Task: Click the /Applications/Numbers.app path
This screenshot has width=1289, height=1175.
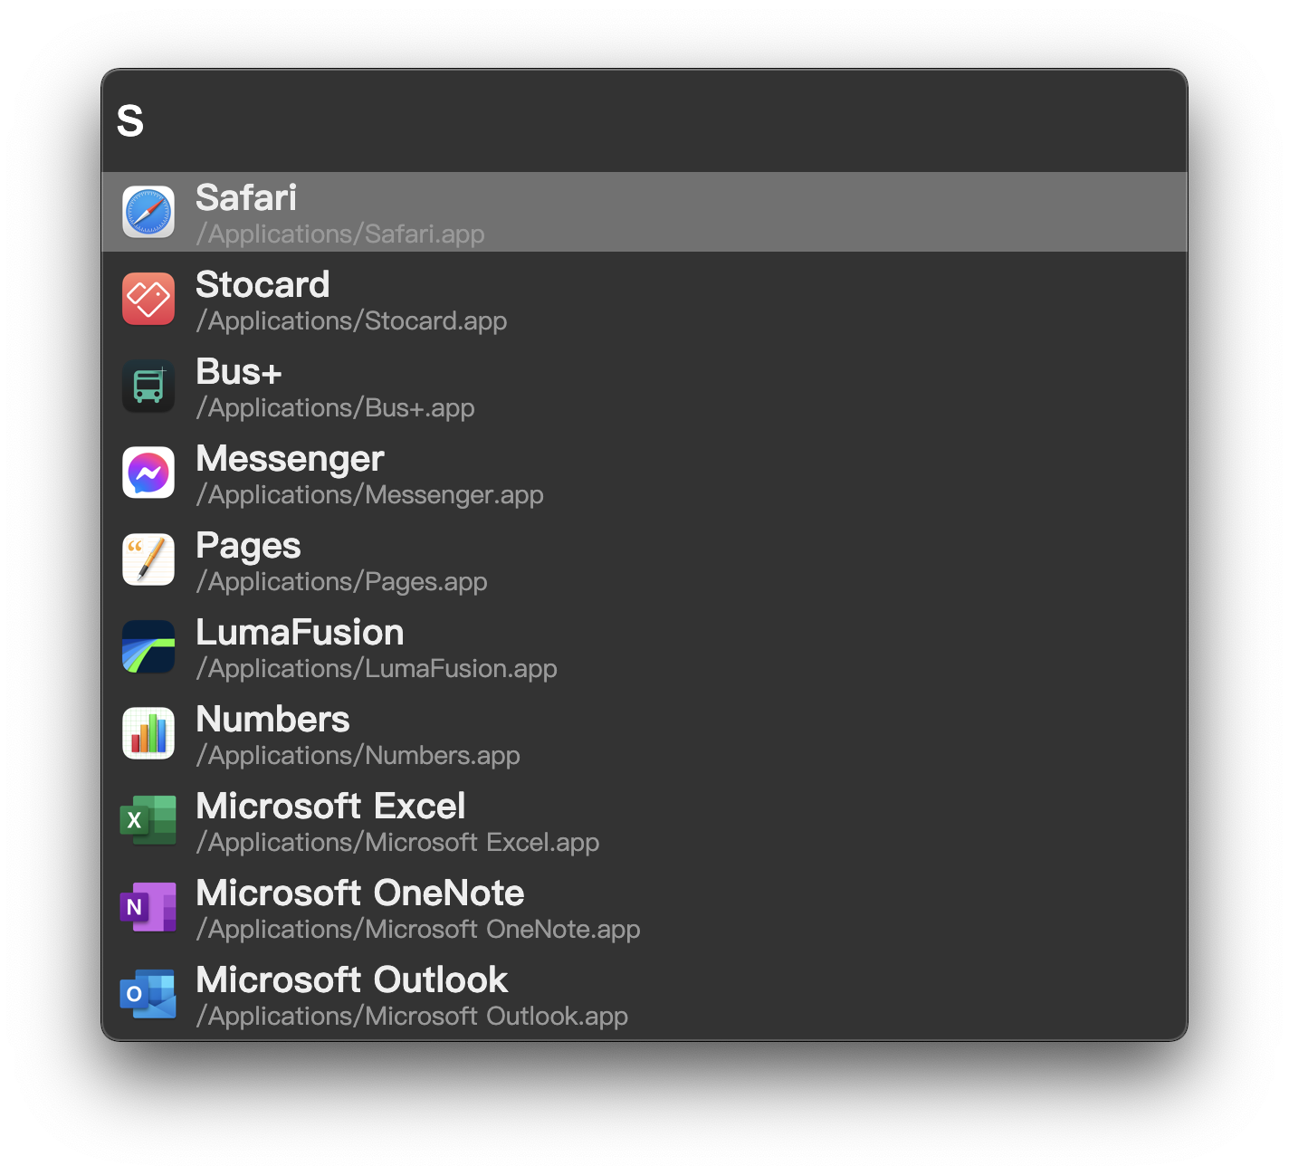Action: 358,756
